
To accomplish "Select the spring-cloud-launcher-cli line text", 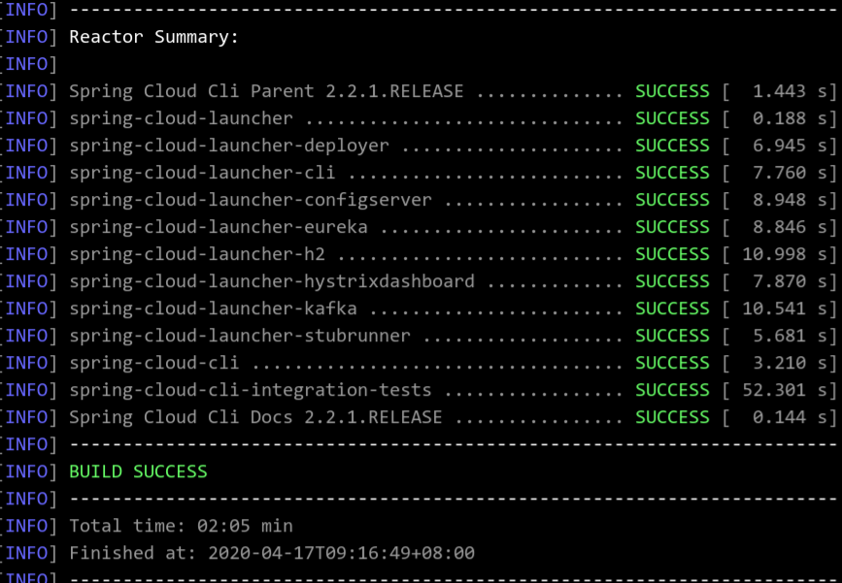I will tap(202, 173).
